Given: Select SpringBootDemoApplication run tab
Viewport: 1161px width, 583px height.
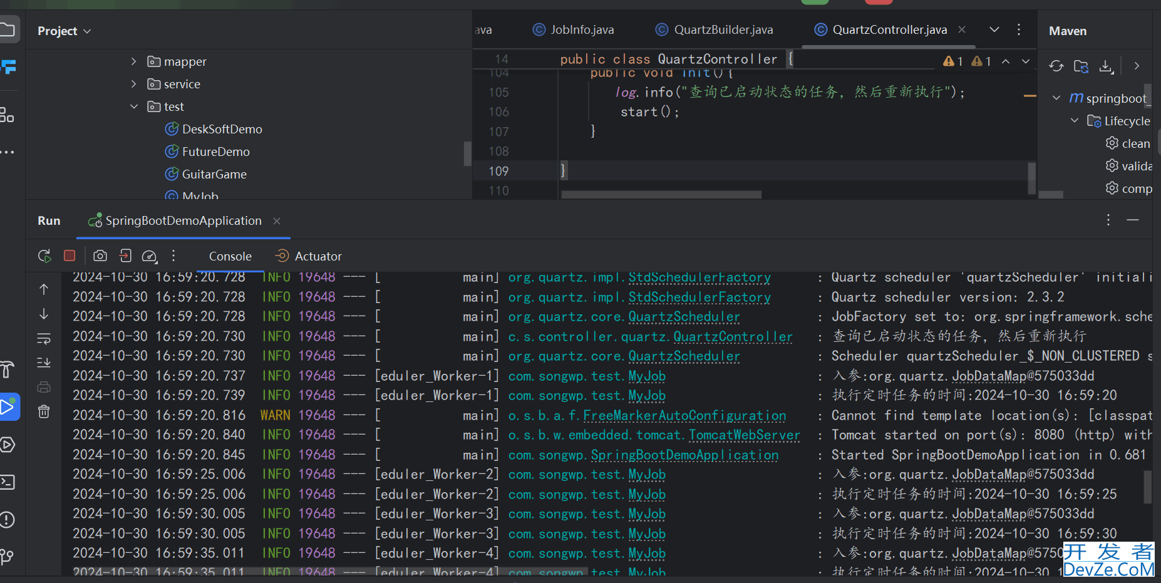Looking at the screenshot, I should pos(175,220).
